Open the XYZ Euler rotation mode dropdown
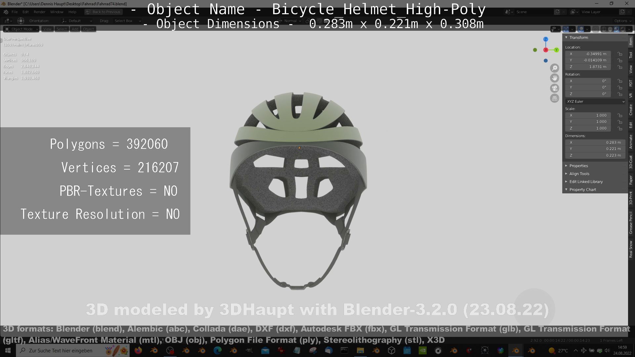The width and height of the screenshot is (635, 357). 595,101
